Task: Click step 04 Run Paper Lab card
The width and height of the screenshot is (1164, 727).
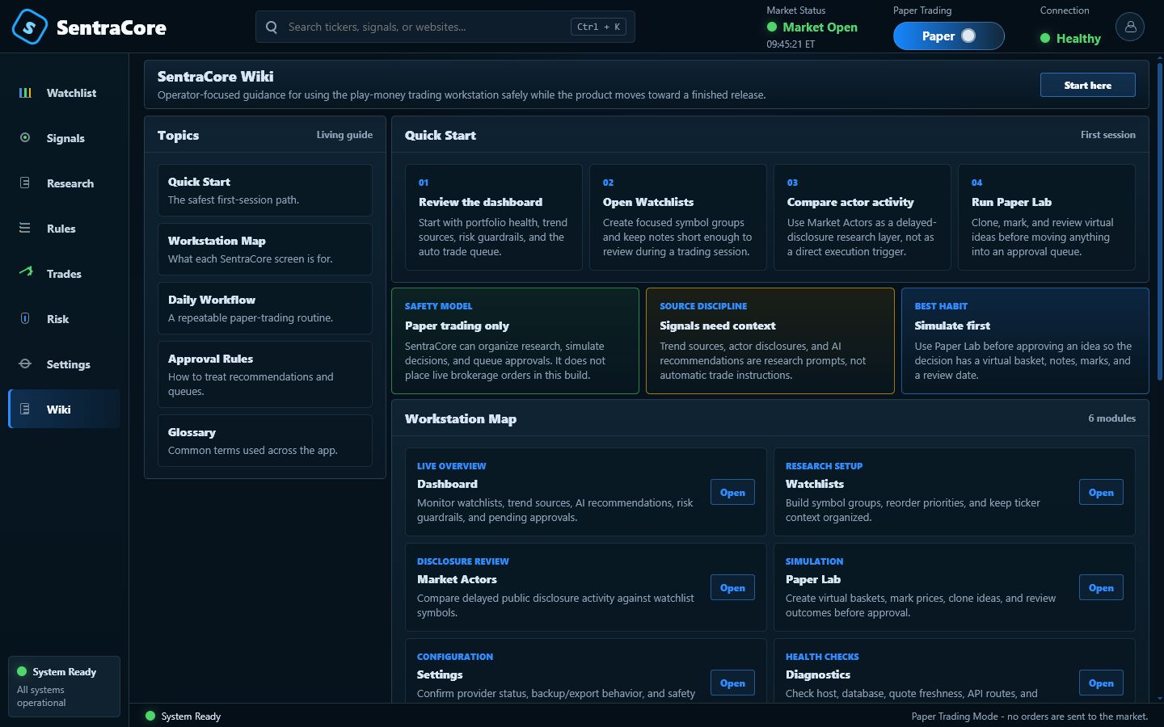Action: 1047,217
